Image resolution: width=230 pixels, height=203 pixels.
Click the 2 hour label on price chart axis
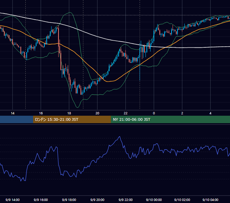coord(182,113)
